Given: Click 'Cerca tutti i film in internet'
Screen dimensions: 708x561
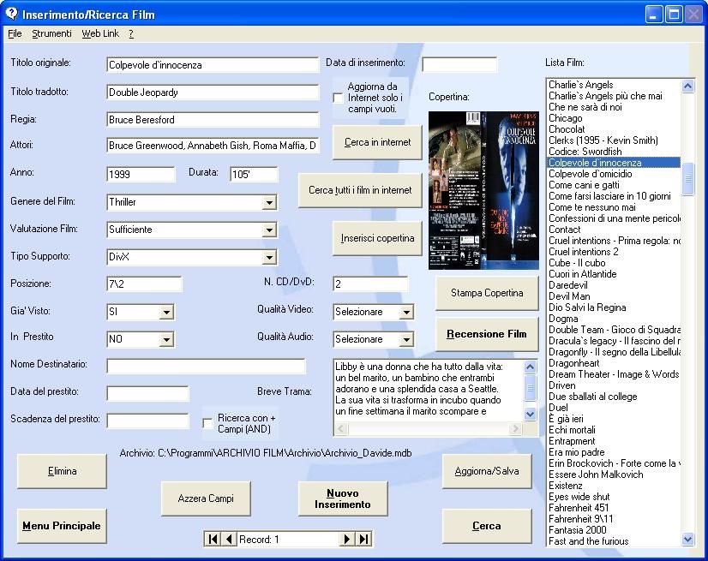Looking at the screenshot, I should 360,190.
